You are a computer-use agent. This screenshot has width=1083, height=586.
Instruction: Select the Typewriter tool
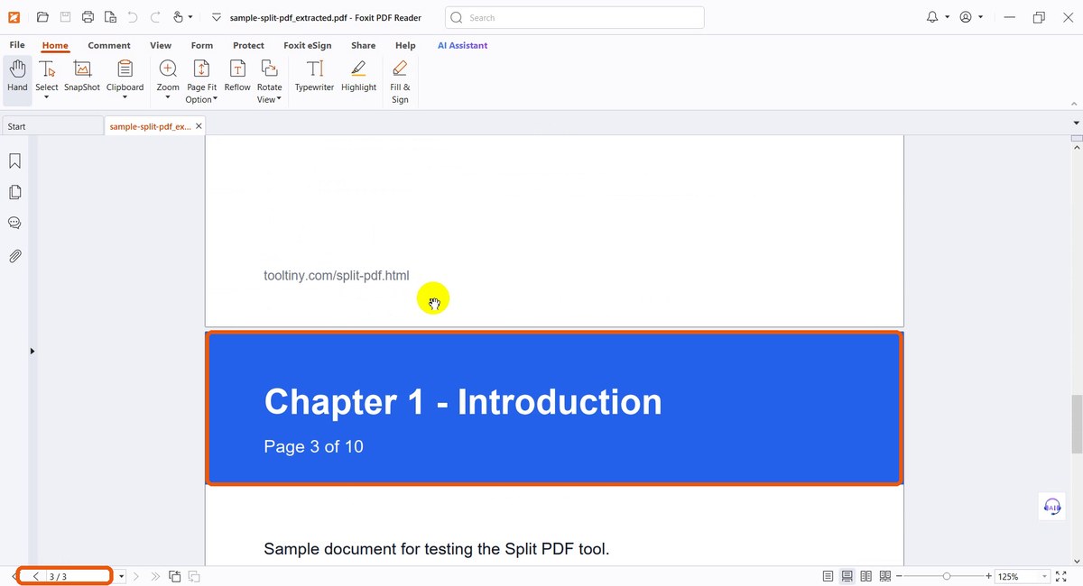[314, 77]
